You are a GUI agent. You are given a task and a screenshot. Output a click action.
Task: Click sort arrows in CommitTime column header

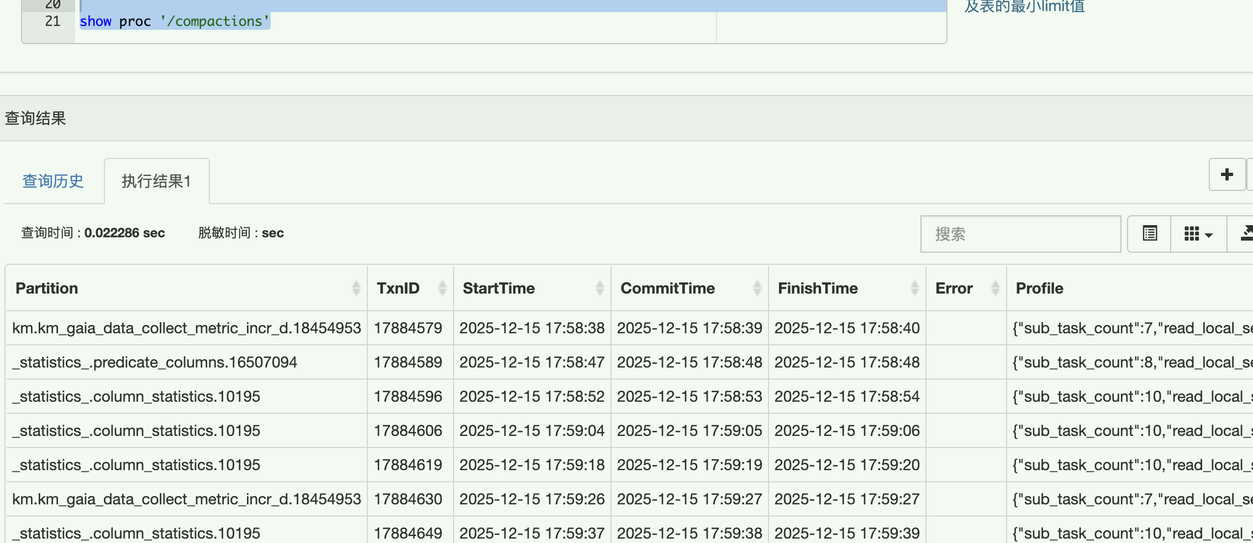point(757,288)
